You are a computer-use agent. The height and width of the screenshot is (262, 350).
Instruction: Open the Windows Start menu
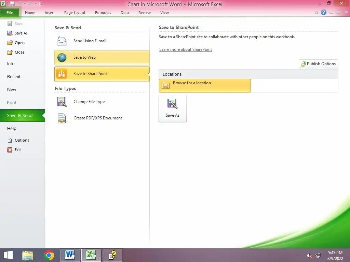(8, 255)
